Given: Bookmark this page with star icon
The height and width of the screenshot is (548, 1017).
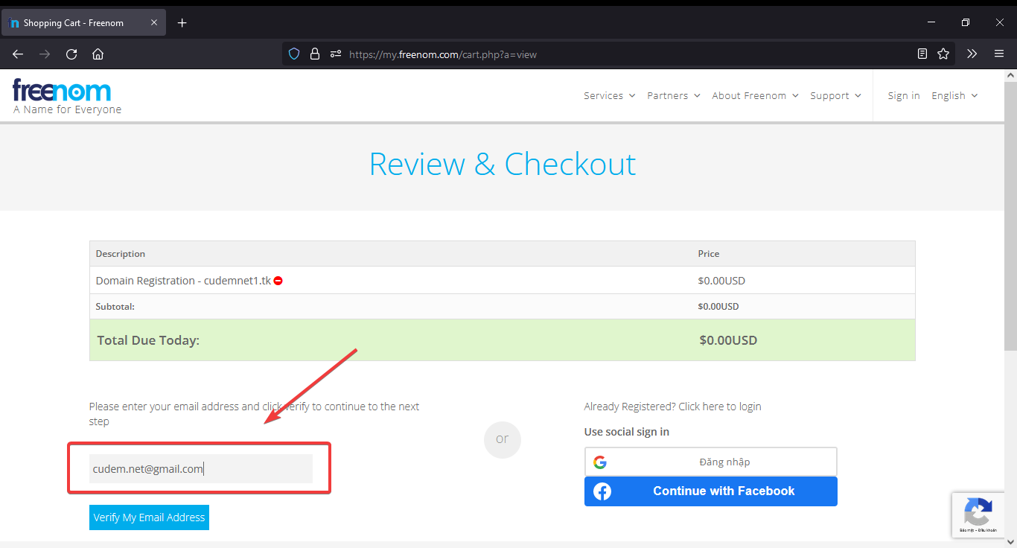Looking at the screenshot, I should click(x=943, y=54).
